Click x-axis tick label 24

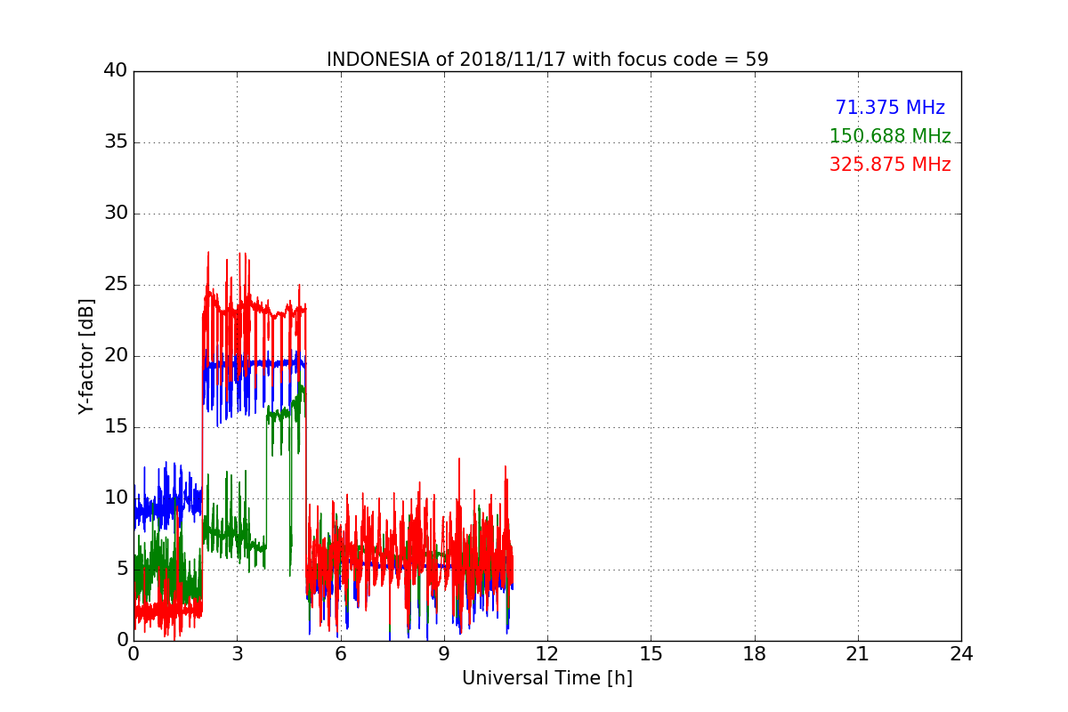coord(961,654)
